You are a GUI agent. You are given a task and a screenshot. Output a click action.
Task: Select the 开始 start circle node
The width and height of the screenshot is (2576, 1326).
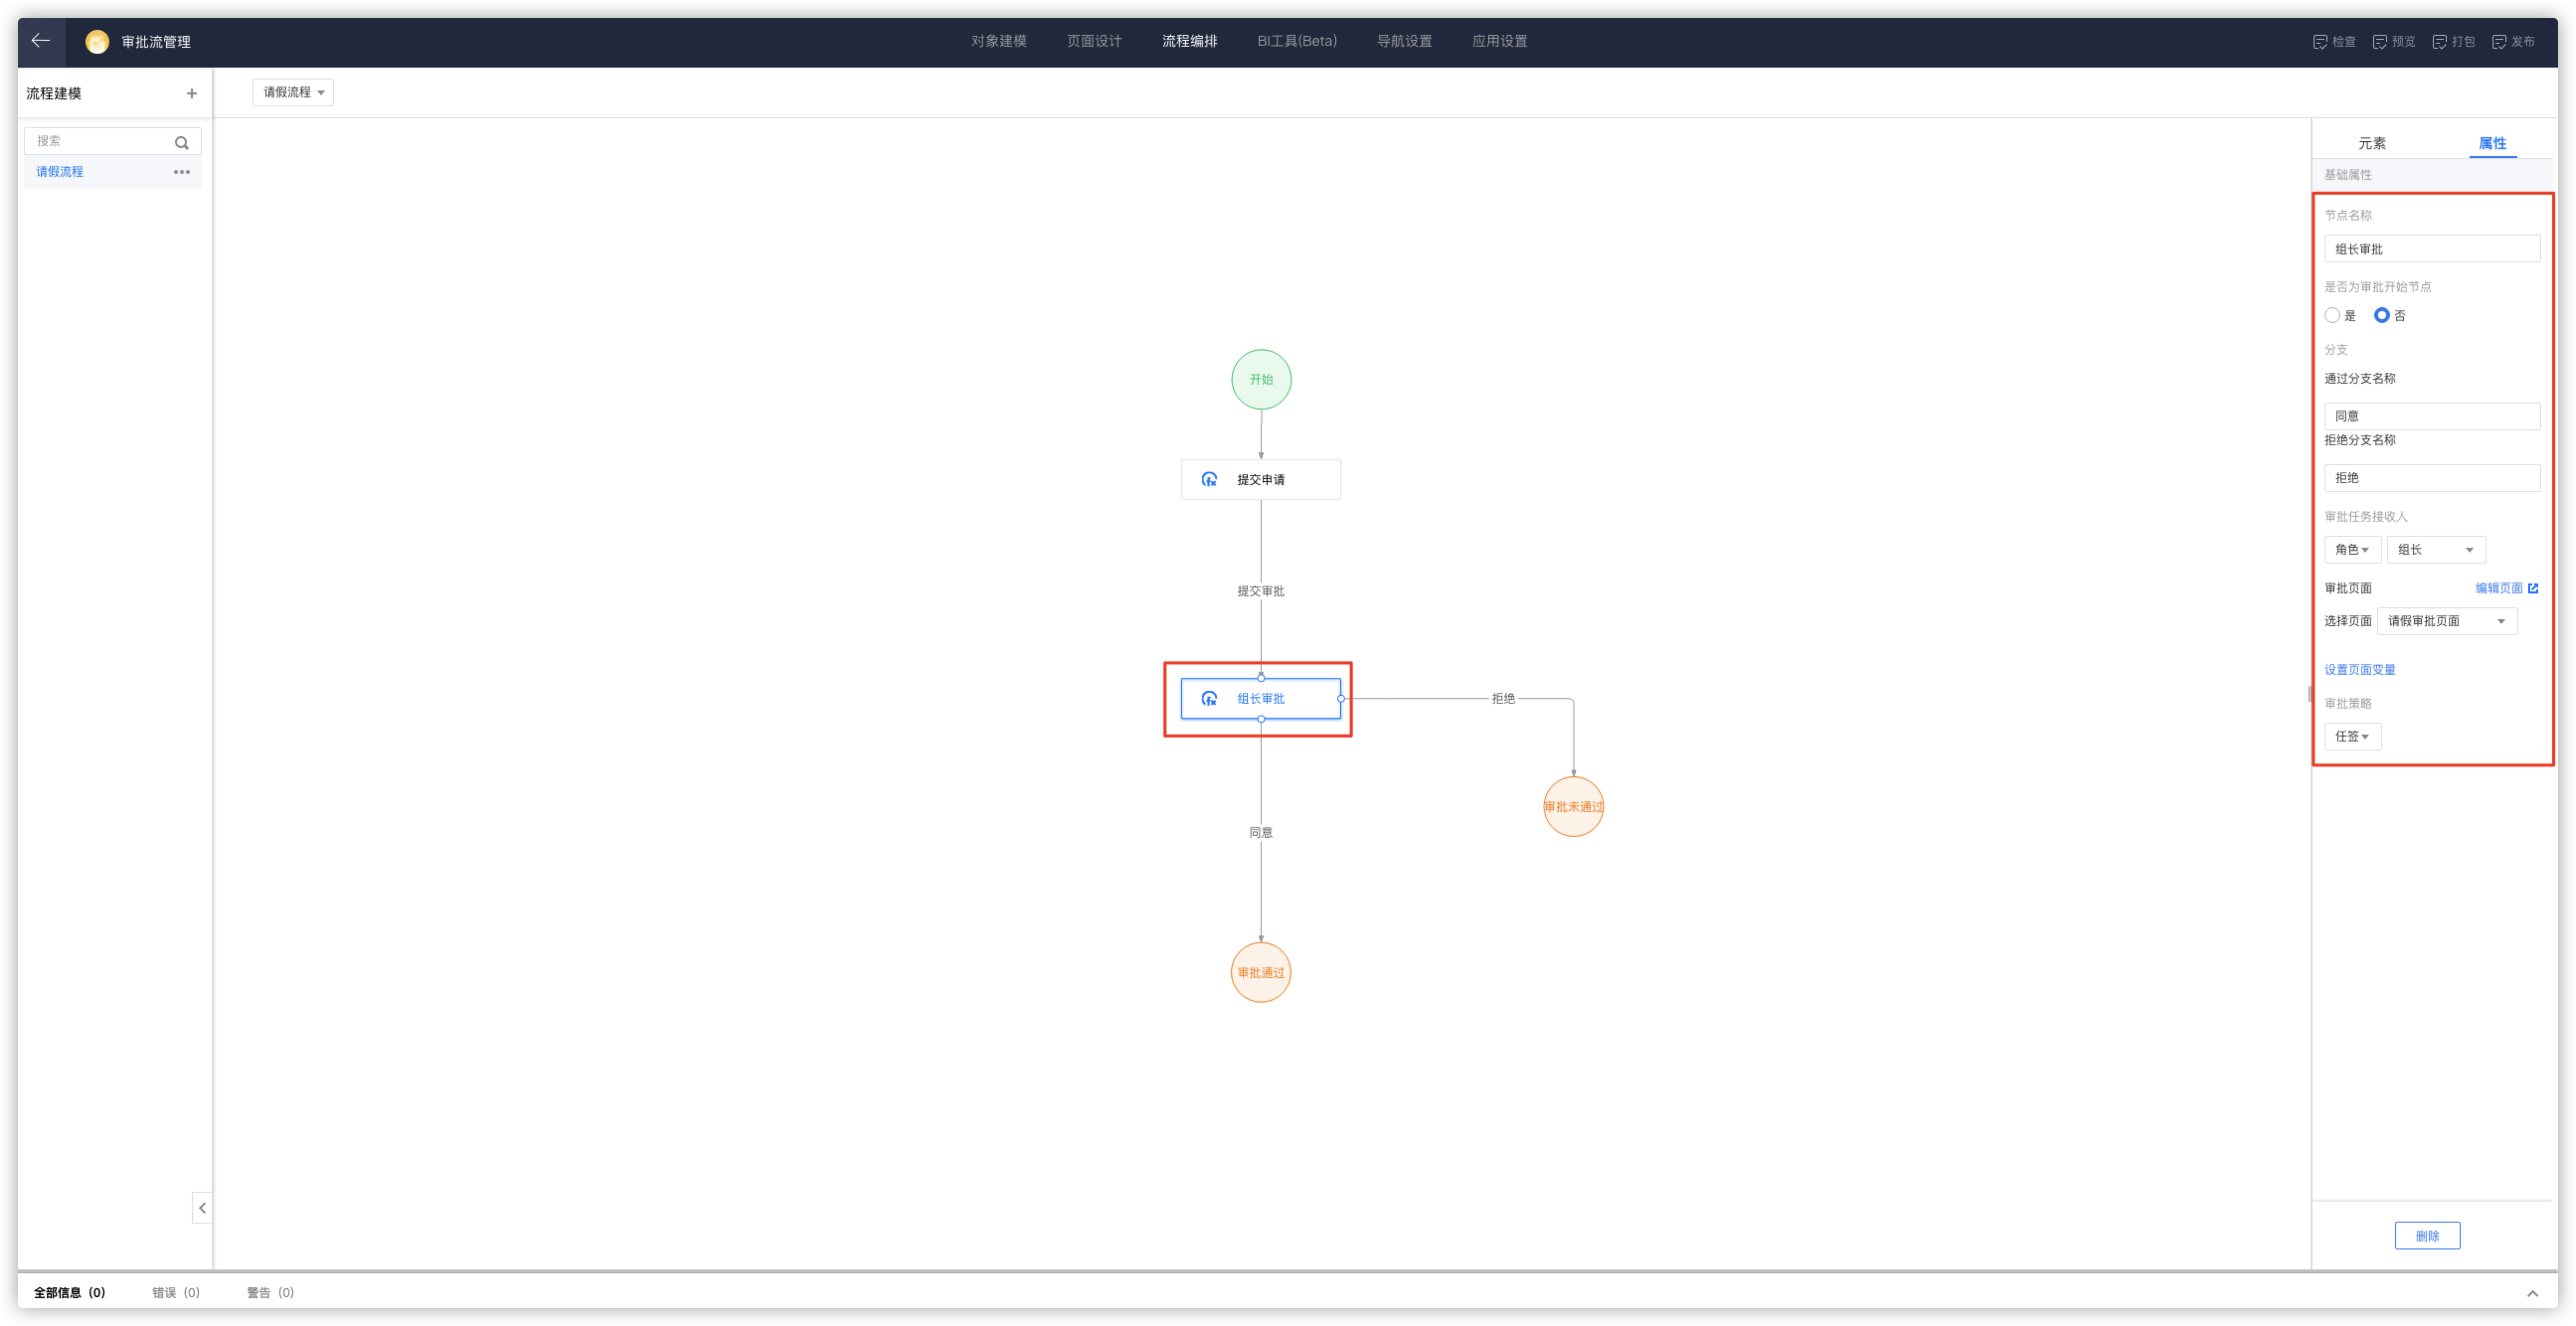1260,379
